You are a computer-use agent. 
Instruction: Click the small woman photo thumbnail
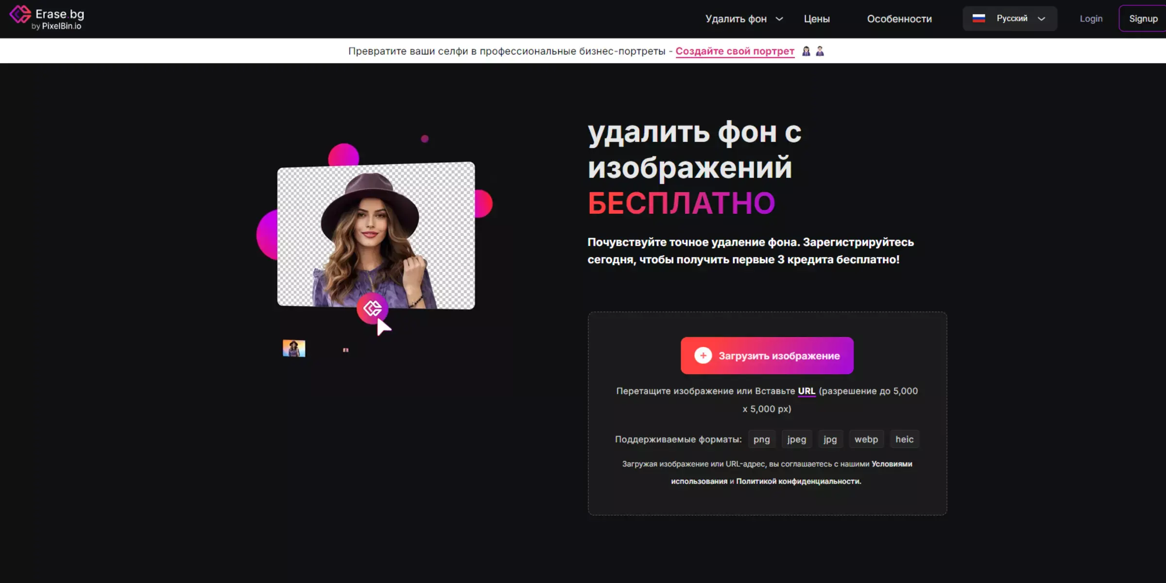[x=294, y=348]
